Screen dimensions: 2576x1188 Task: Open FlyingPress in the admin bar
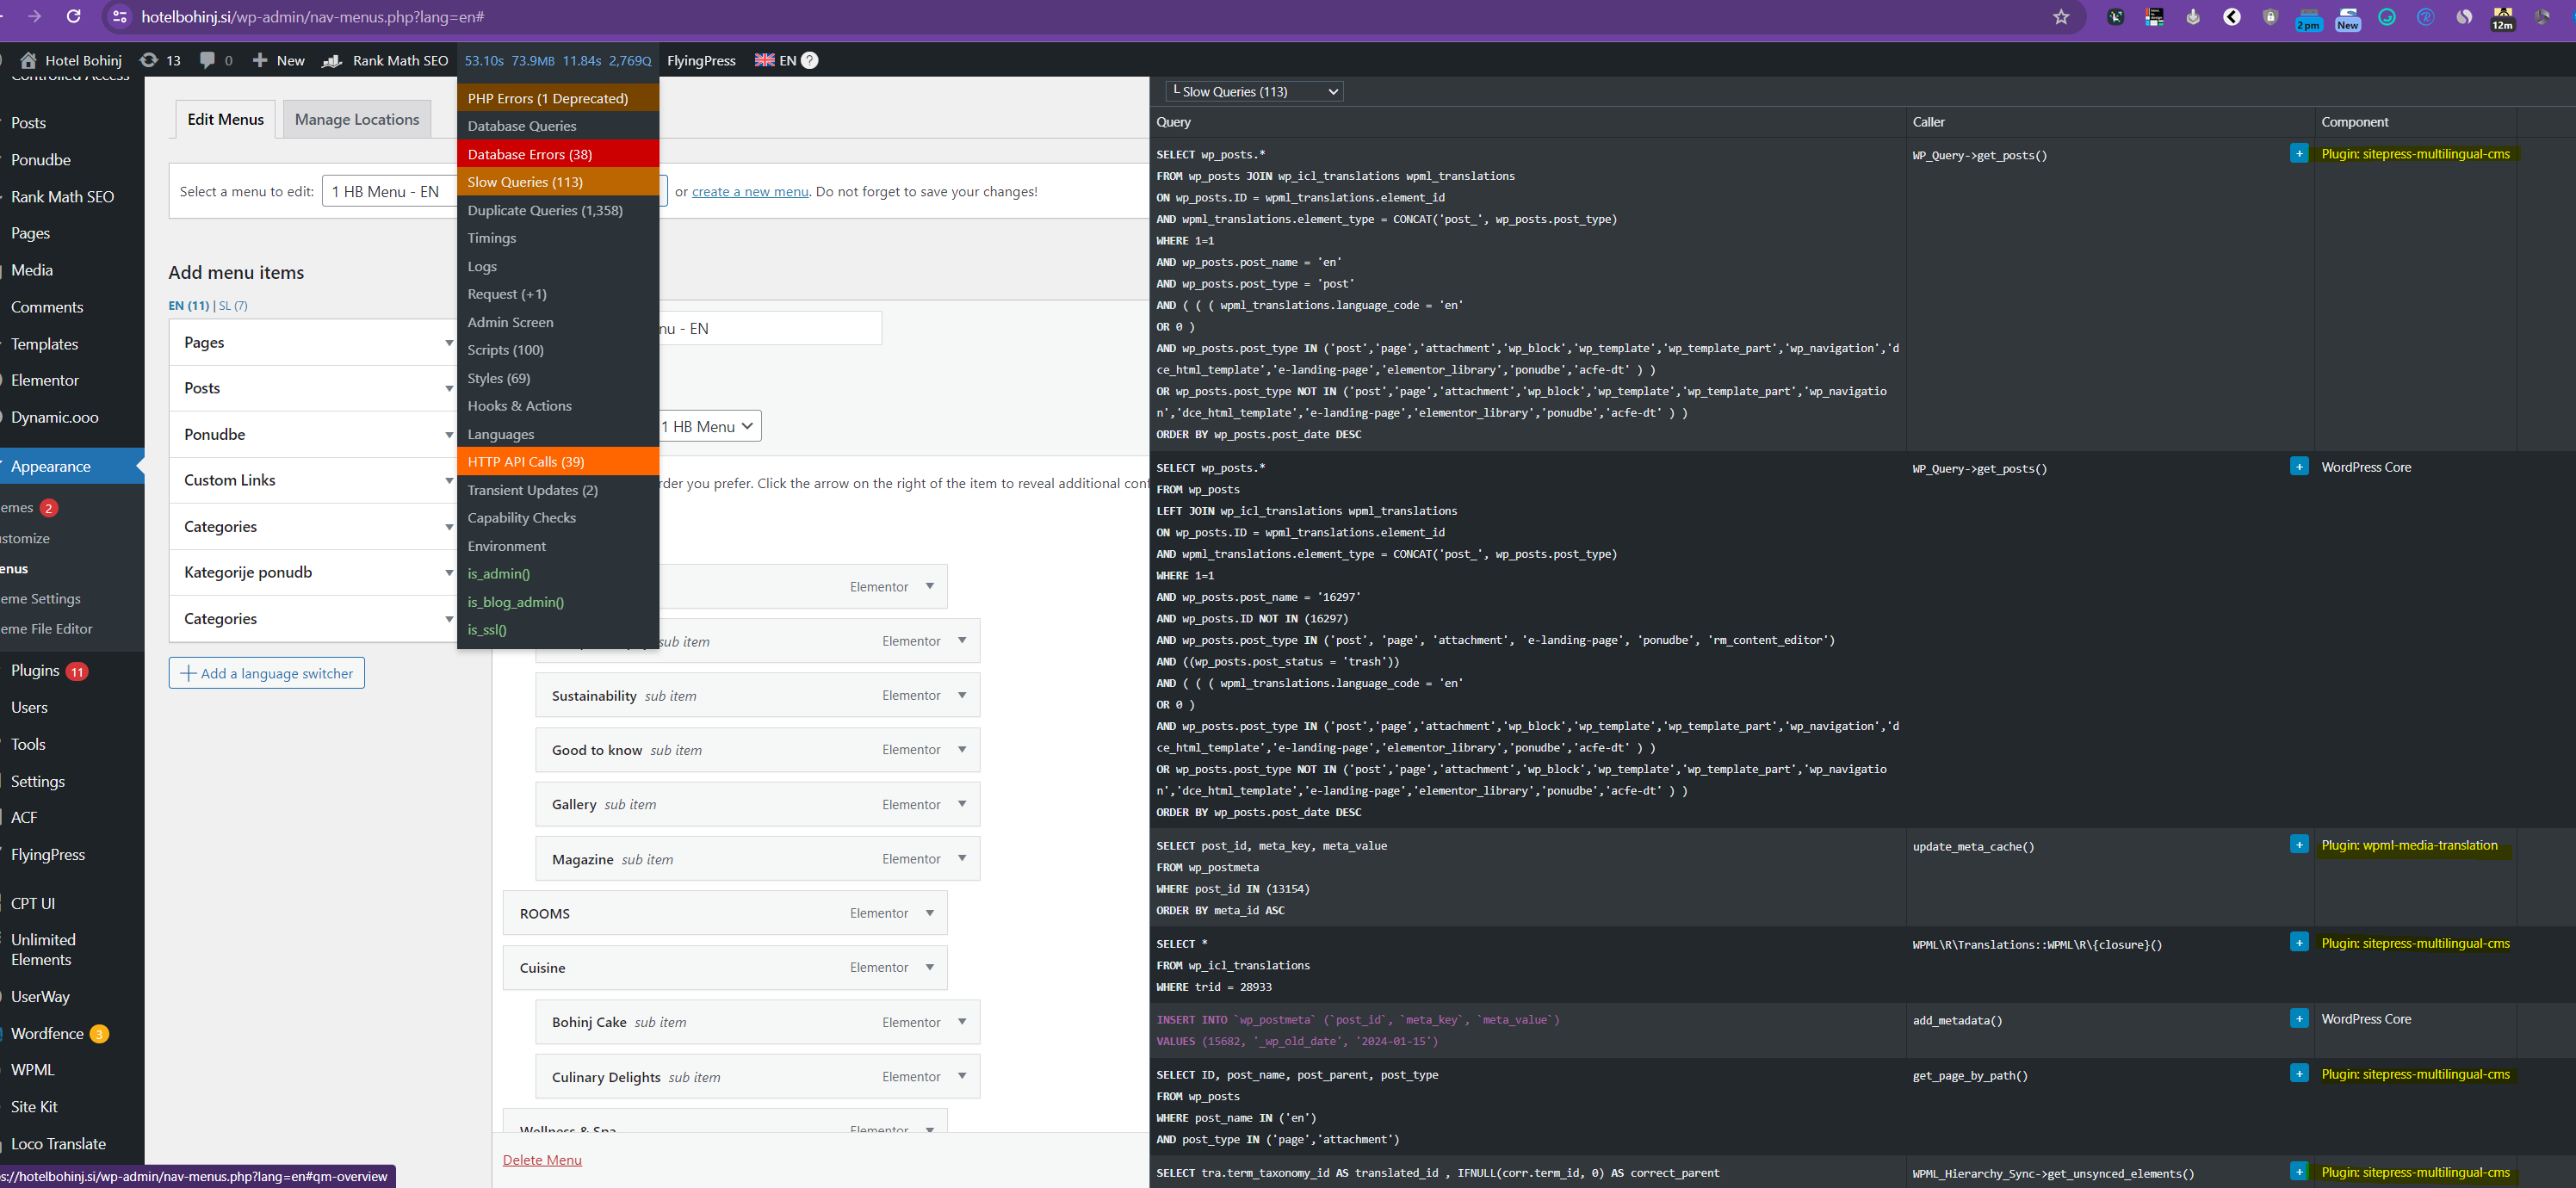[701, 60]
